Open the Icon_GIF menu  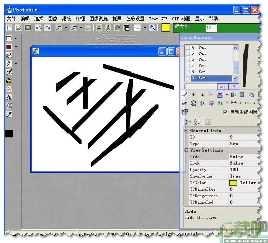click(158, 19)
